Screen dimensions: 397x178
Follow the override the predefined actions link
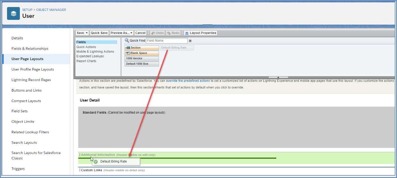click(188, 81)
